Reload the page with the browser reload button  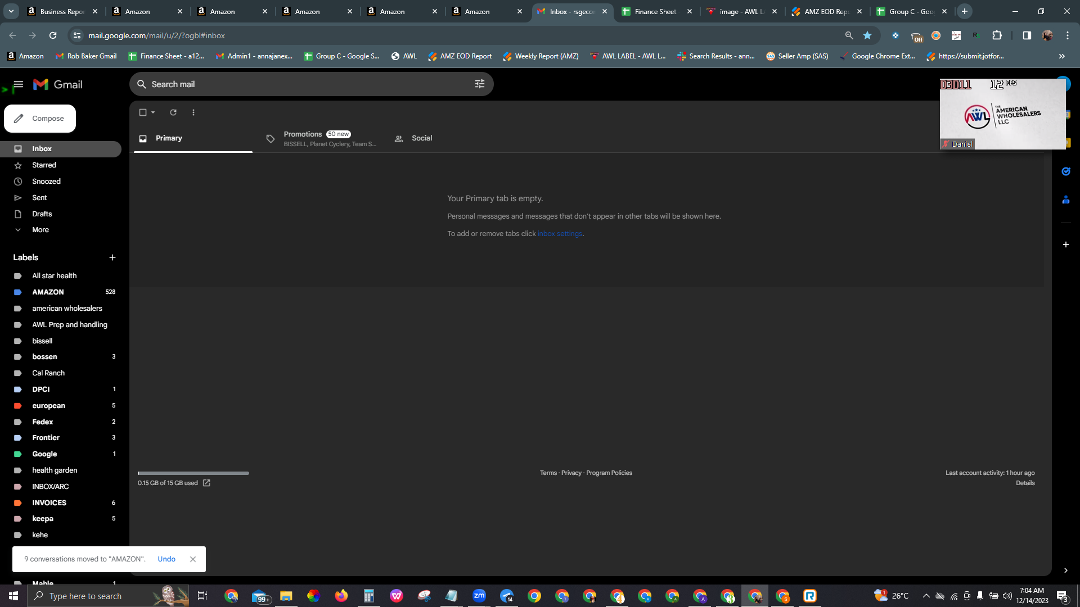pos(53,35)
